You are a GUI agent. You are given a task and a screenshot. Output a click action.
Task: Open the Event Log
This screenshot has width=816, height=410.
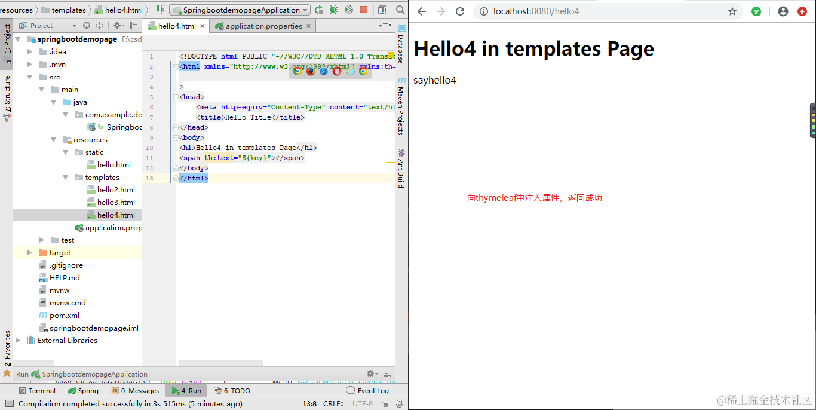click(x=367, y=391)
